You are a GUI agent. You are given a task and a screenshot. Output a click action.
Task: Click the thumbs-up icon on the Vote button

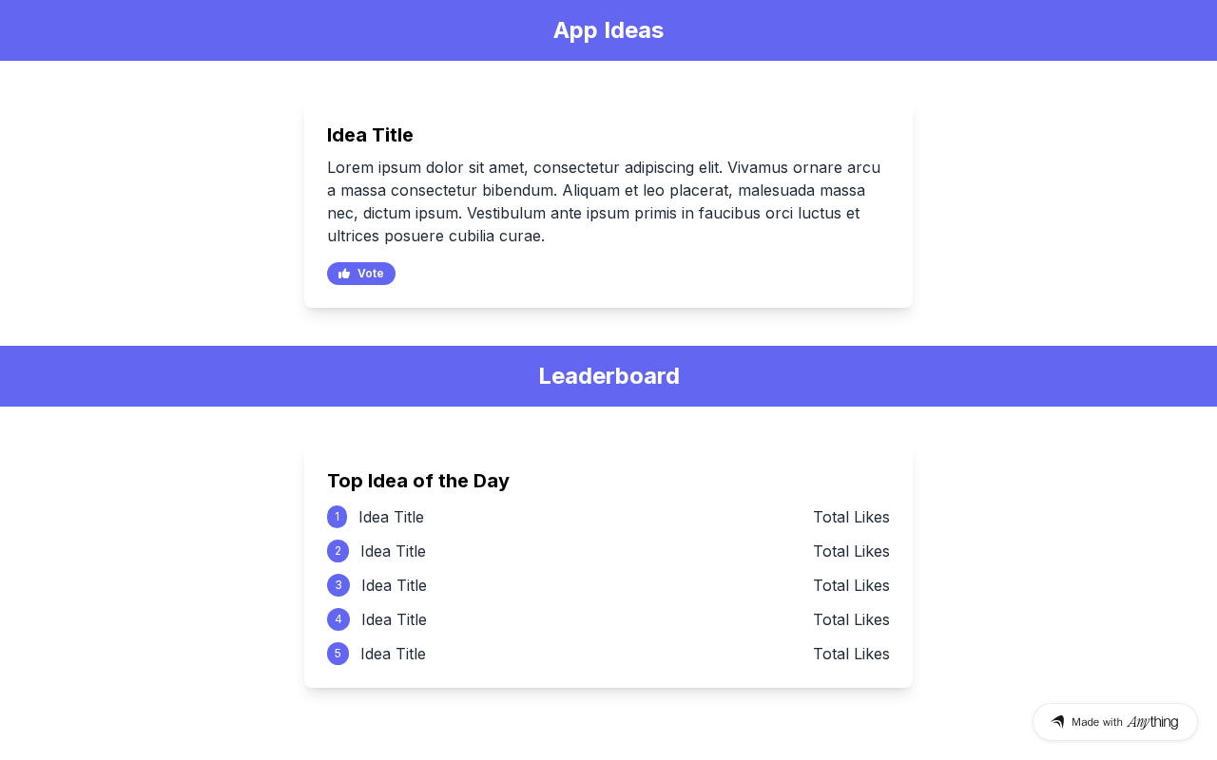344,274
